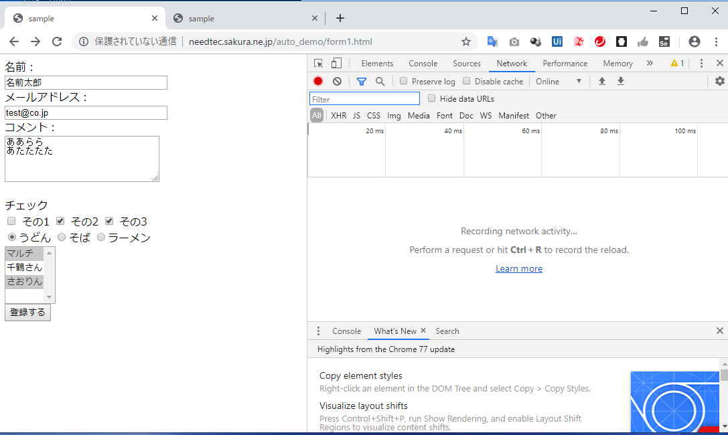Select the うどん radio button
728x435 pixels.
click(x=12, y=237)
